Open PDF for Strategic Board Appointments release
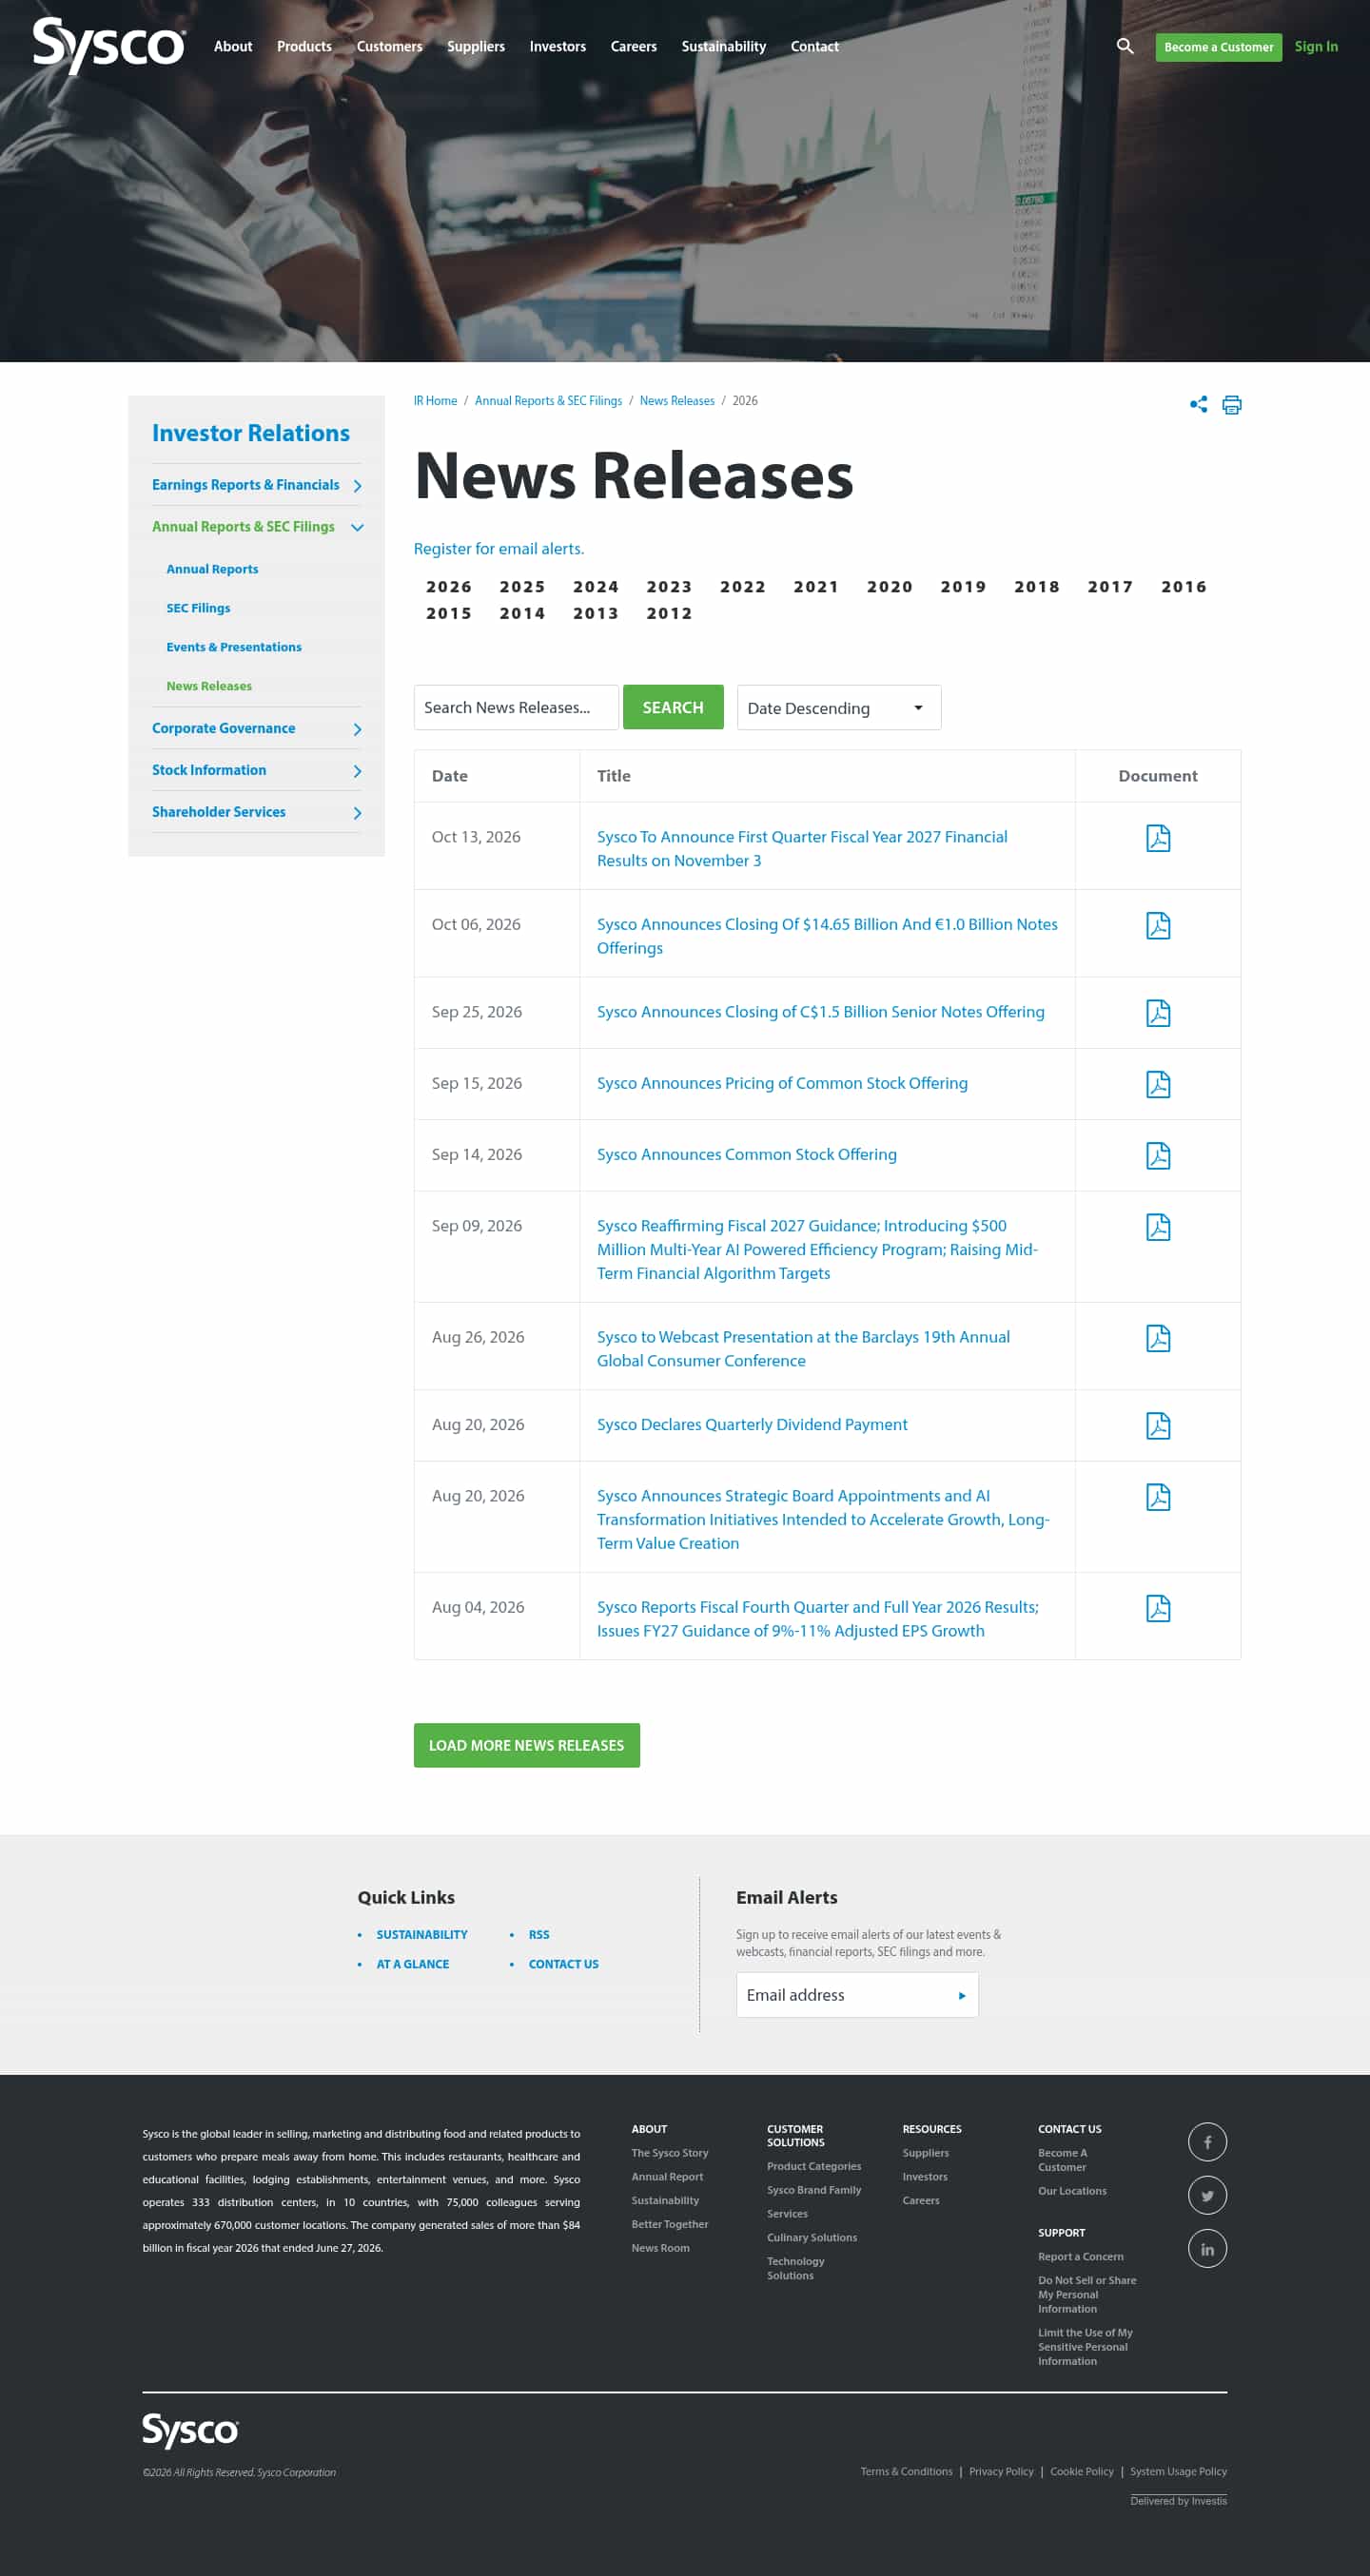 click(1158, 1497)
